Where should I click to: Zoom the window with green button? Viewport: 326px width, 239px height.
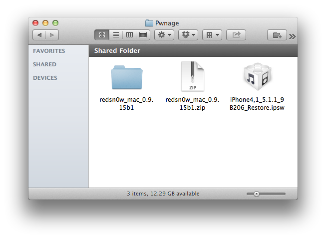(55, 23)
